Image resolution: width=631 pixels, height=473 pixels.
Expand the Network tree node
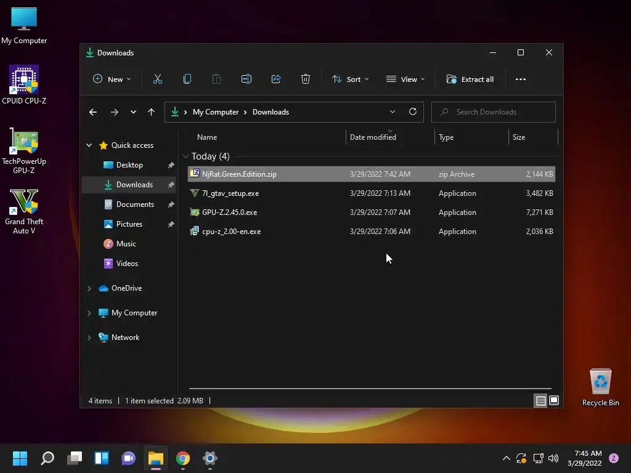tap(89, 338)
